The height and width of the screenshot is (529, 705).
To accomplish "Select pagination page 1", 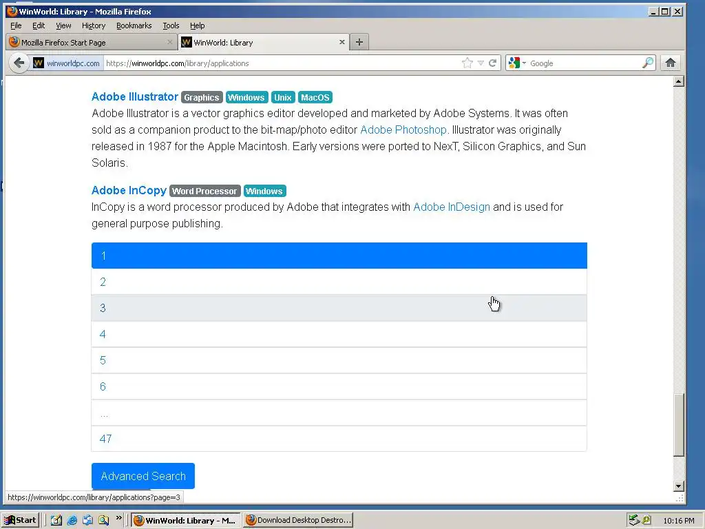I will tap(339, 256).
